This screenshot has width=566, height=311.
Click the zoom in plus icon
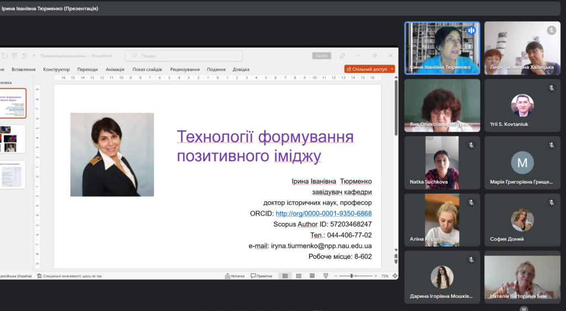[375, 276]
